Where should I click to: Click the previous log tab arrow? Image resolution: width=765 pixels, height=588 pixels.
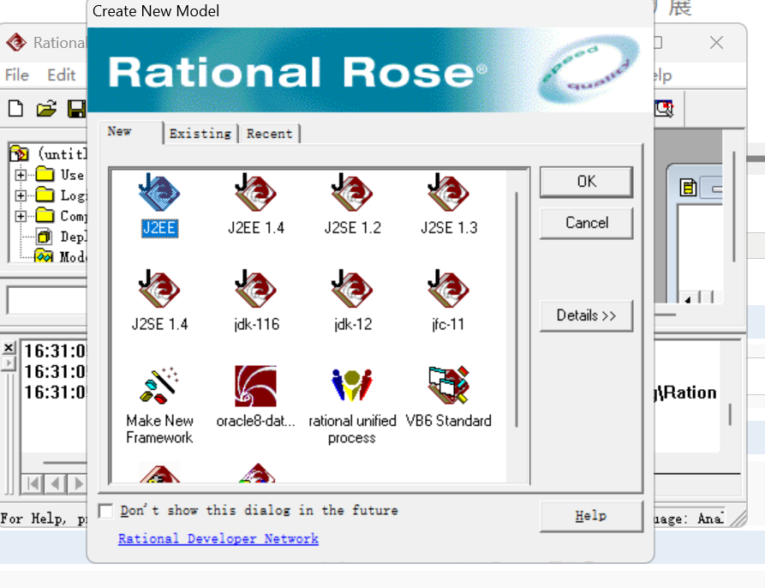tap(55, 484)
